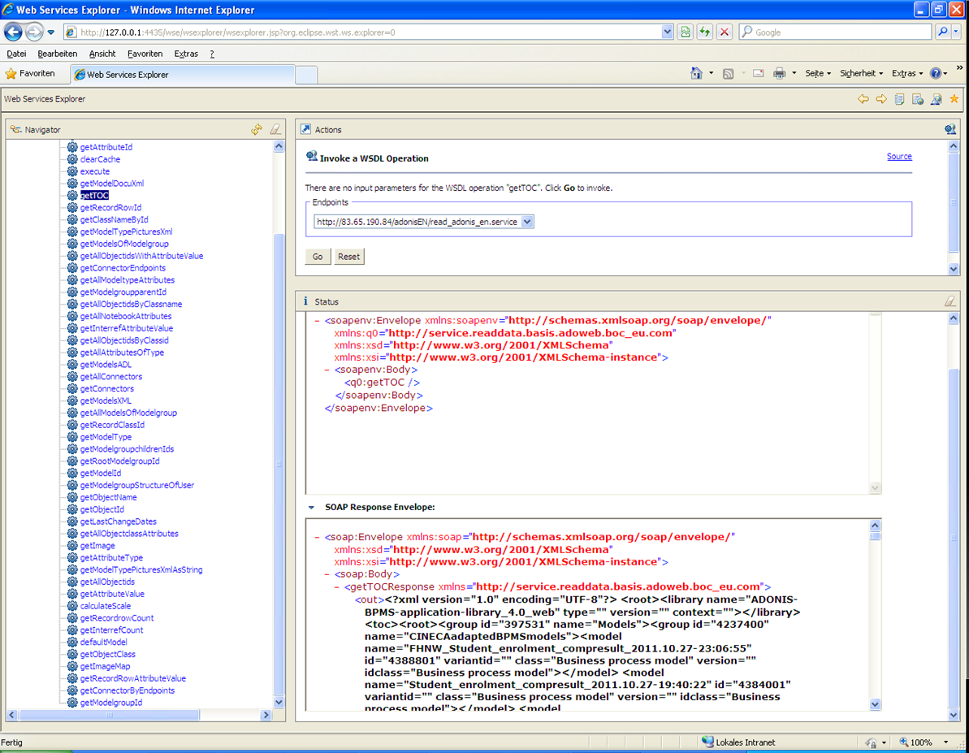Viewport: 969px width, 753px height.
Task: Click the red Stop loading icon
Action: [725, 32]
